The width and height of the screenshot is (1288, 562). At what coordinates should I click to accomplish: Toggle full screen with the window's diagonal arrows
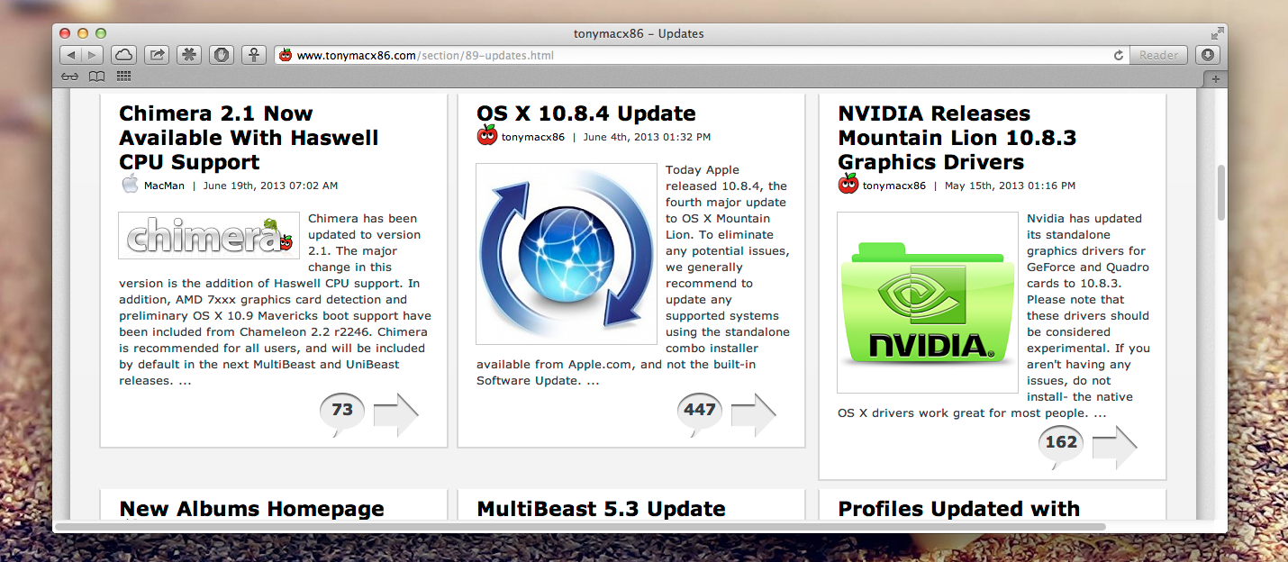(1218, 33)
